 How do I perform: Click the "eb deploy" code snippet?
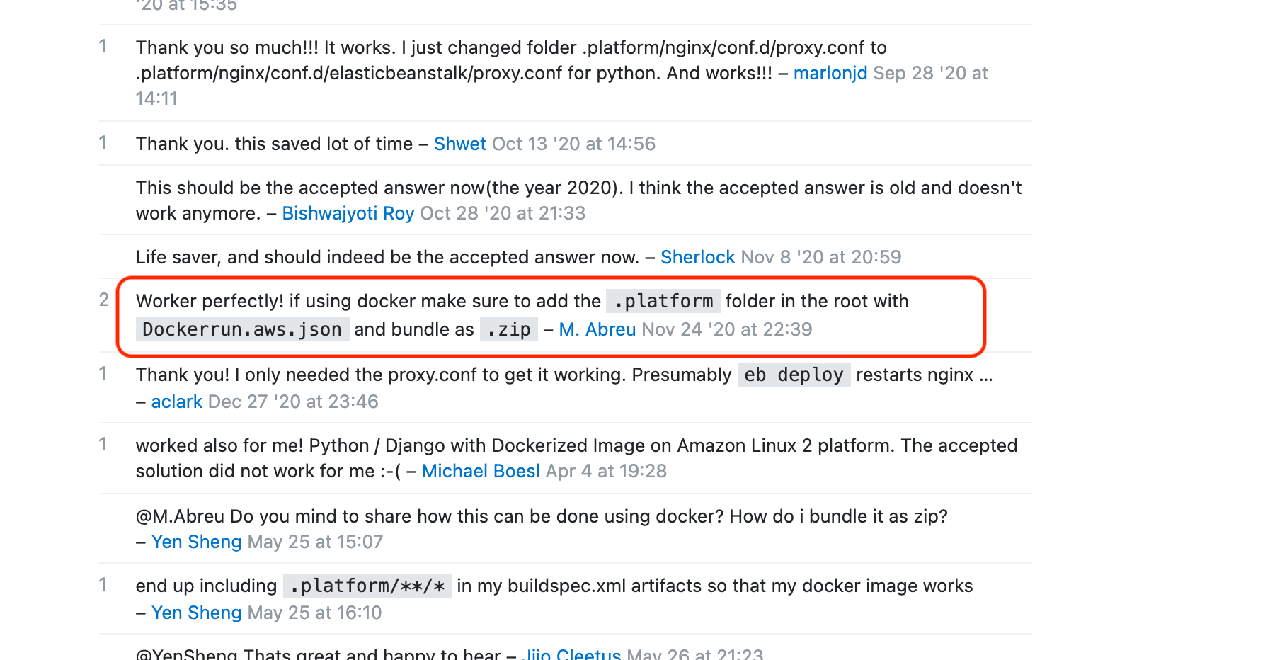(793, 375)
